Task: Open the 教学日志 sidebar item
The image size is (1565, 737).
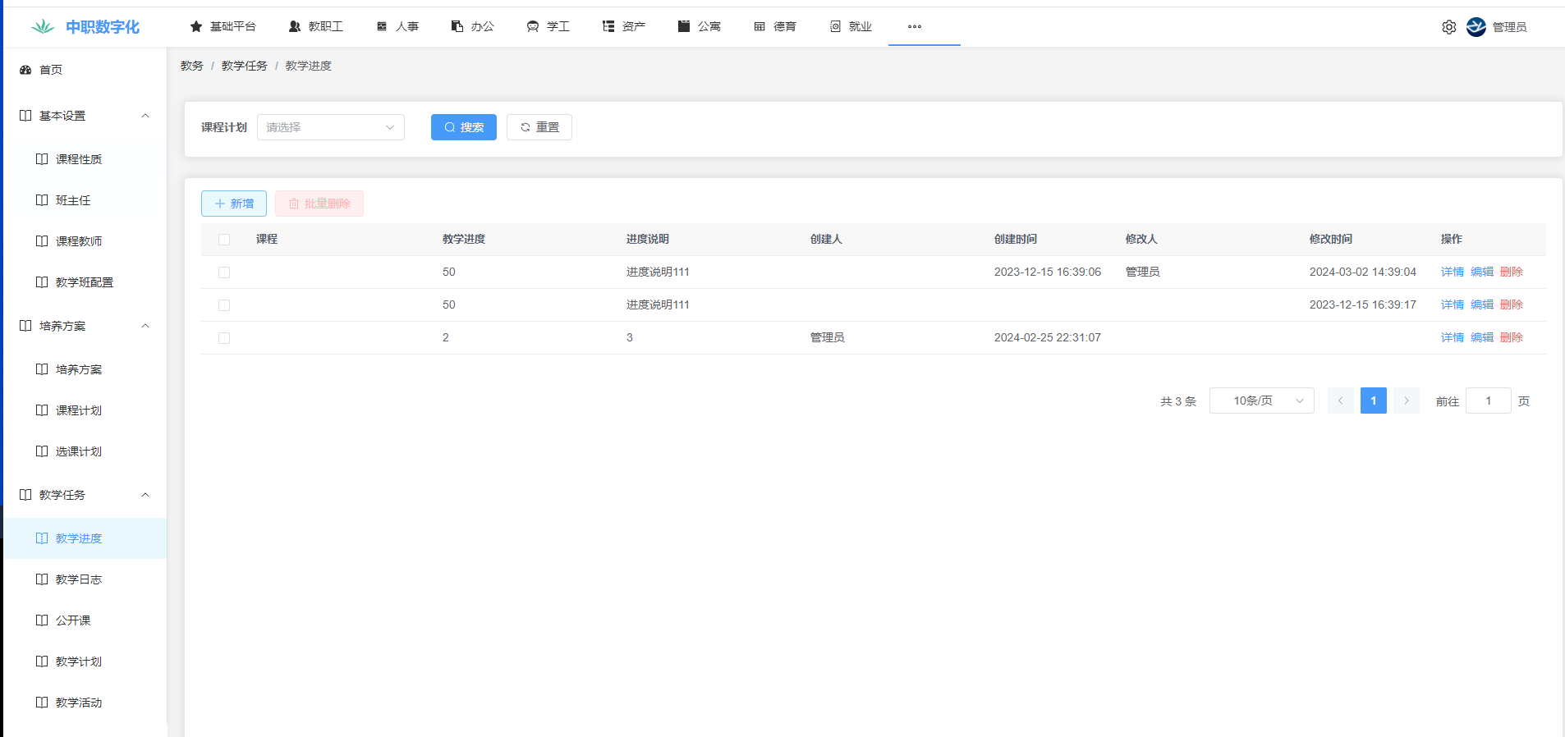Action: [x=79, y=579]
